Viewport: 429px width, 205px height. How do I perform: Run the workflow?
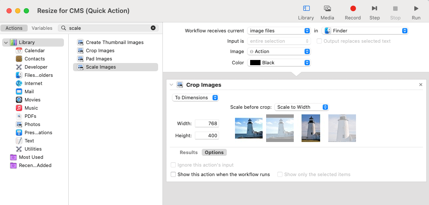click(416, 9)
